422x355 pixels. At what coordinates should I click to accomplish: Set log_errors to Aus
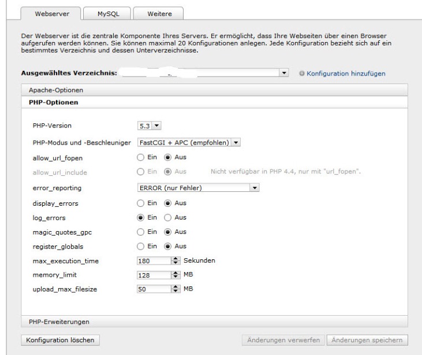coord(167,218)
